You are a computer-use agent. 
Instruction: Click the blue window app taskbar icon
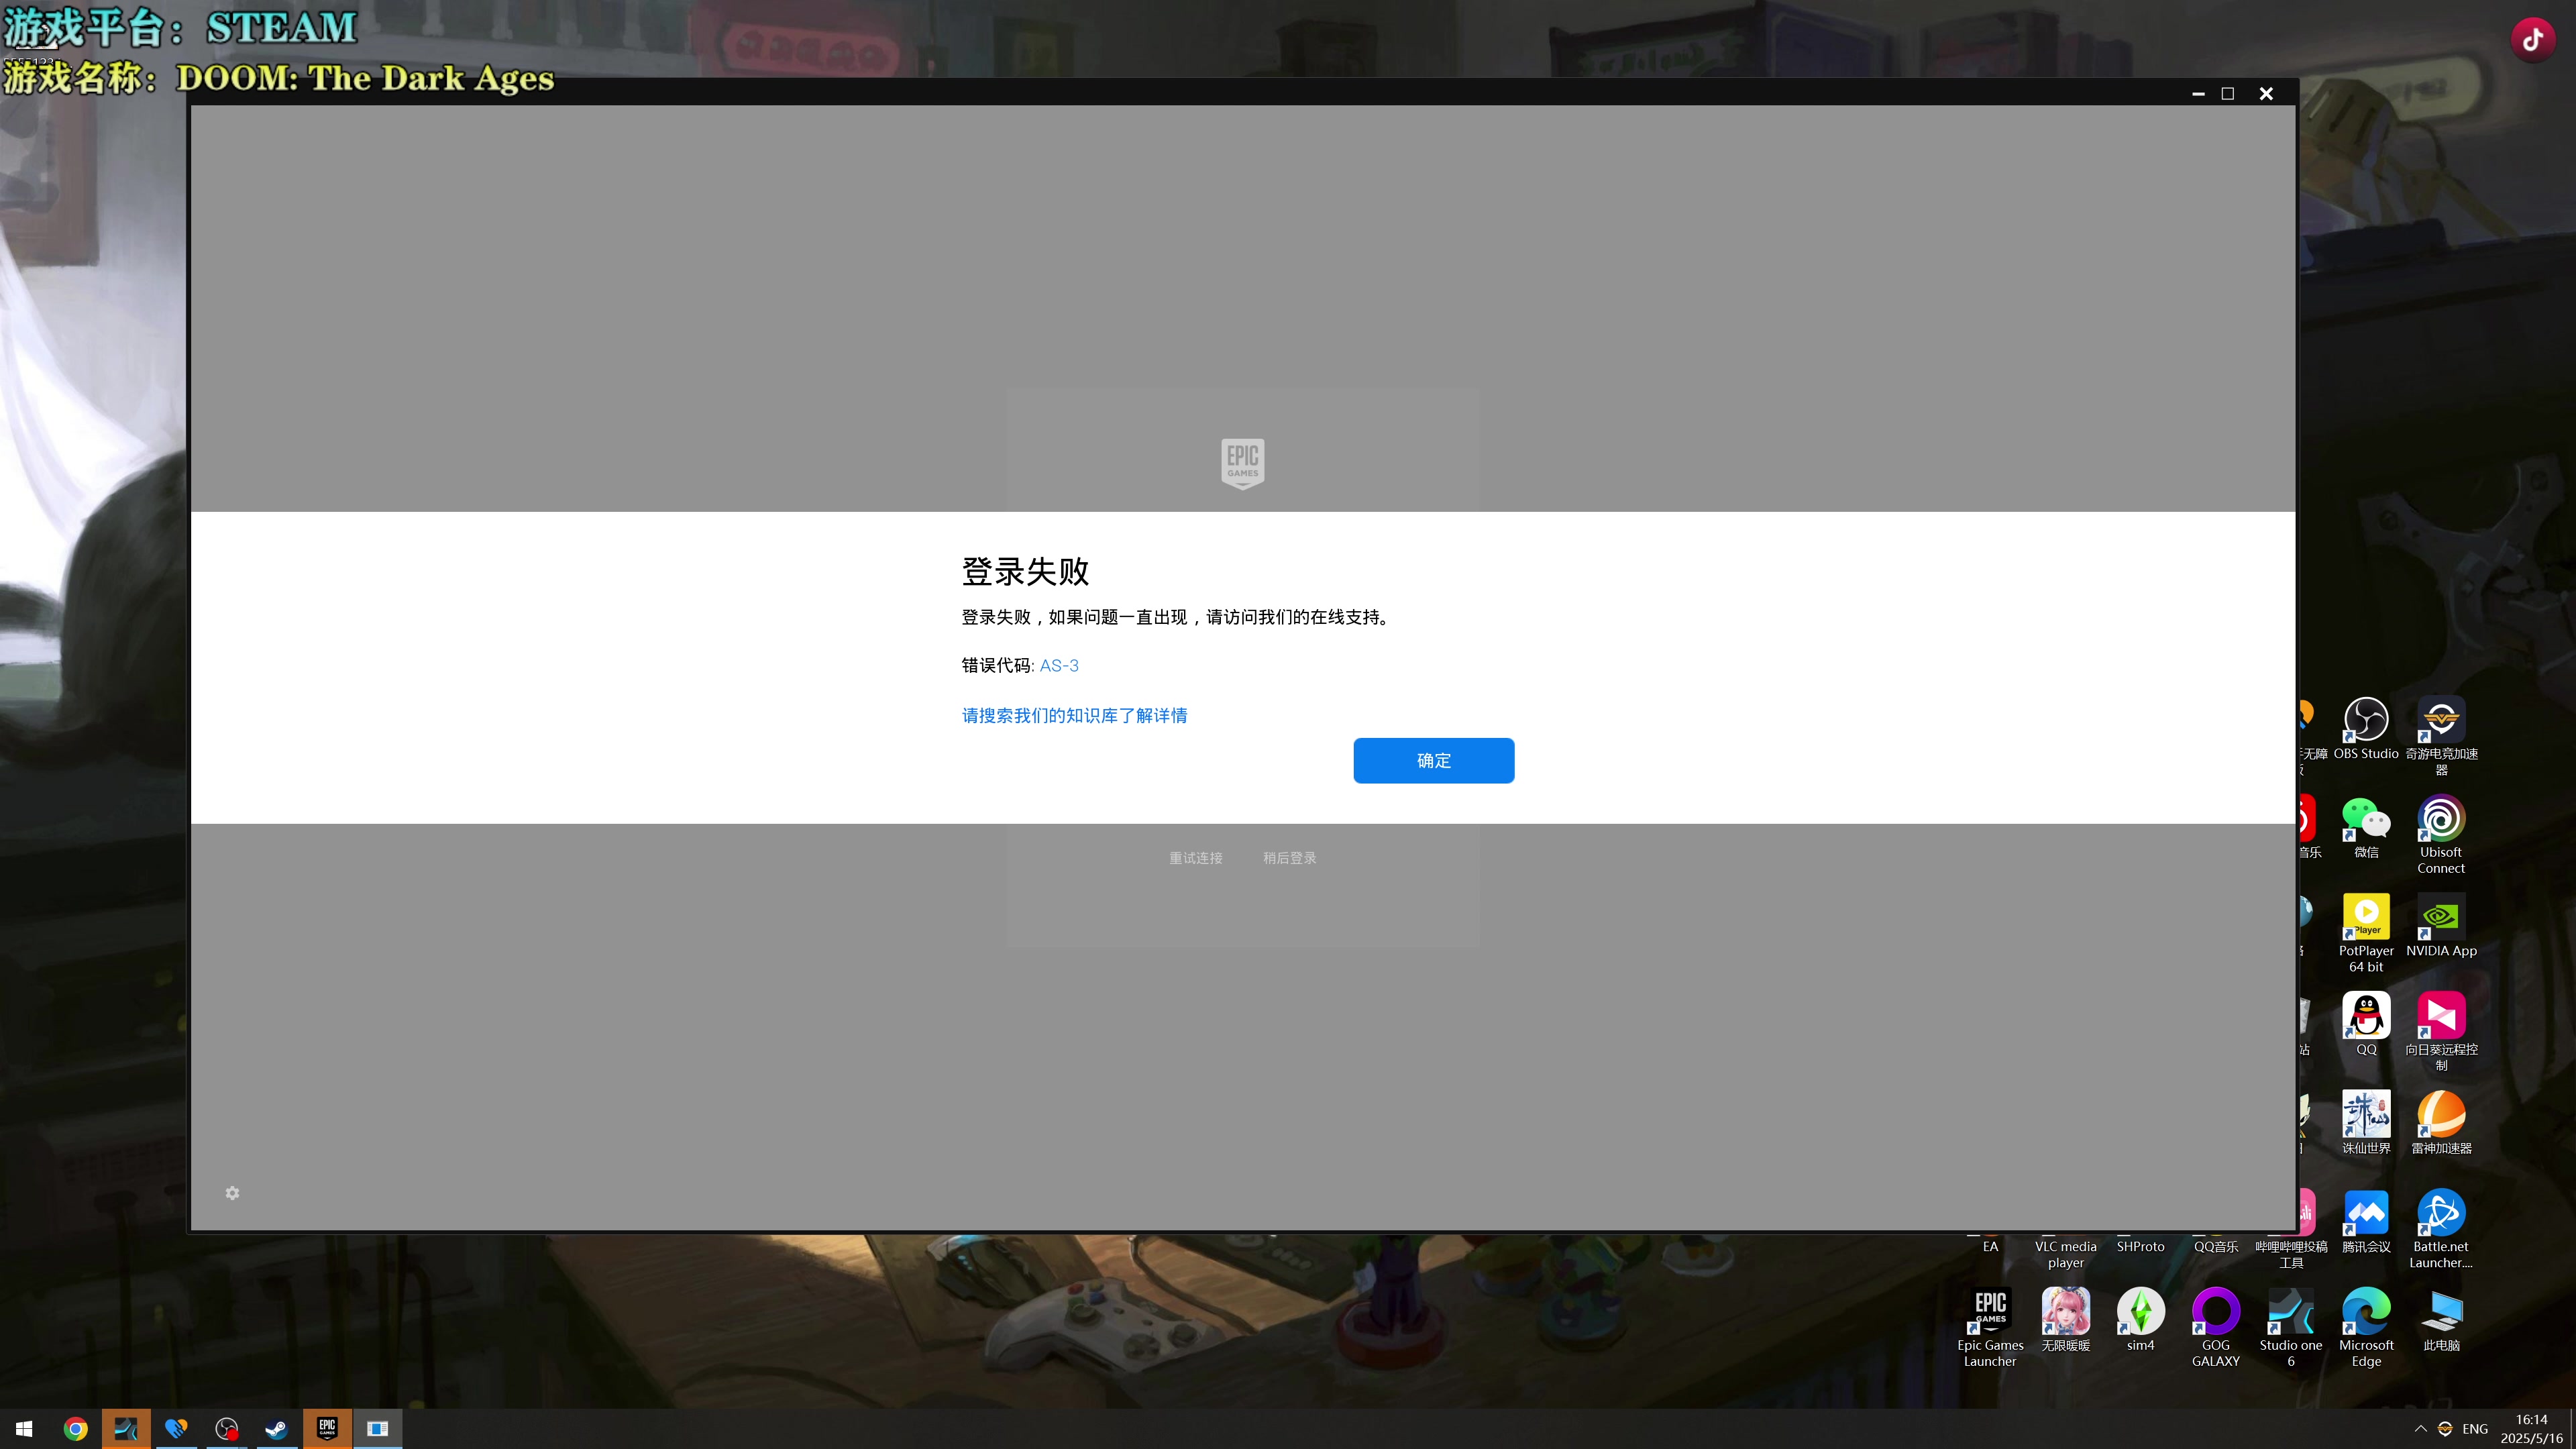(x=377, y=1429)
